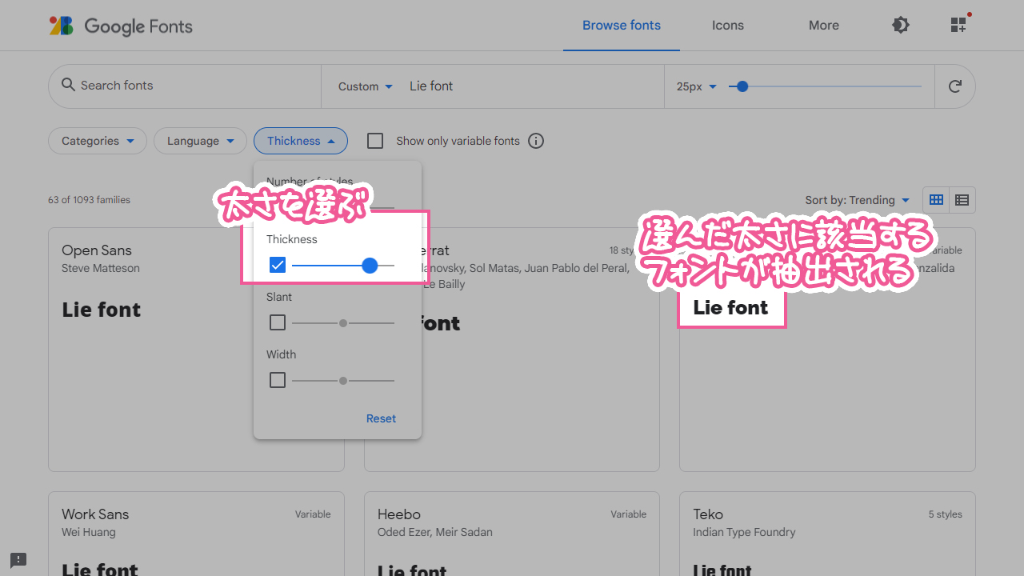Uncheck the Thickness filter checkbox
Viewport: 1024px width, 576px height.
pos(278,265)
